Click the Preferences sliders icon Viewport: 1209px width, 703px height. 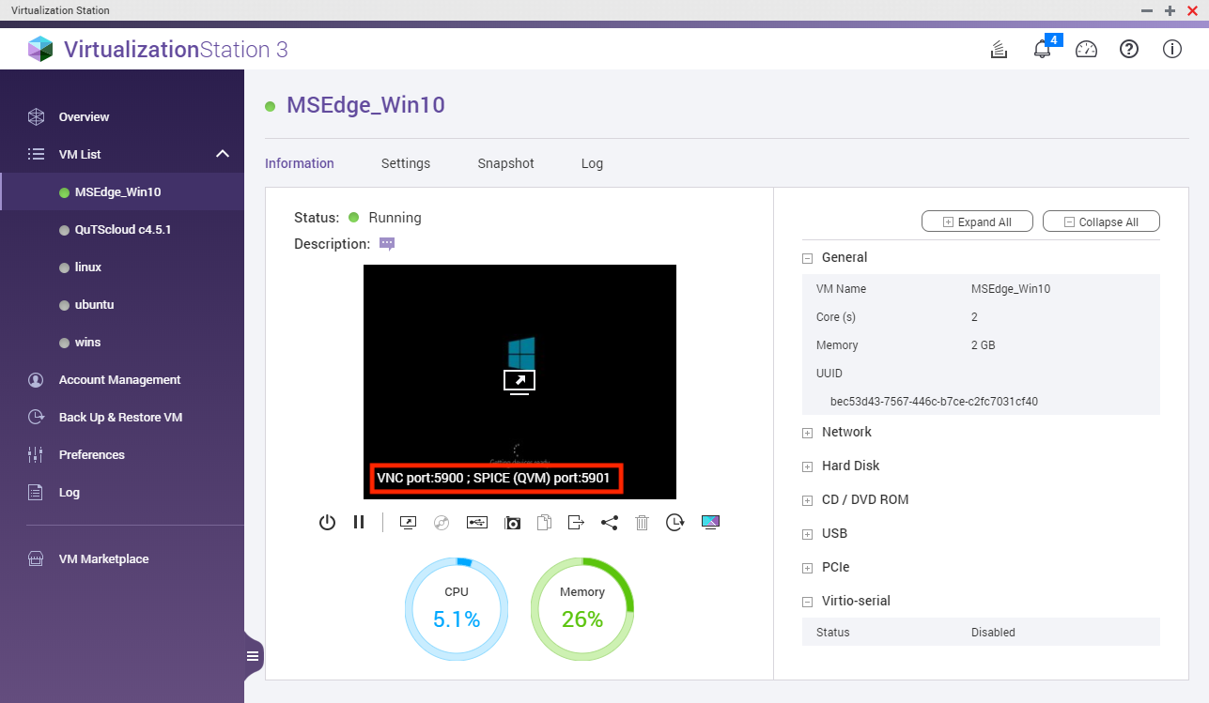point(36,455)
